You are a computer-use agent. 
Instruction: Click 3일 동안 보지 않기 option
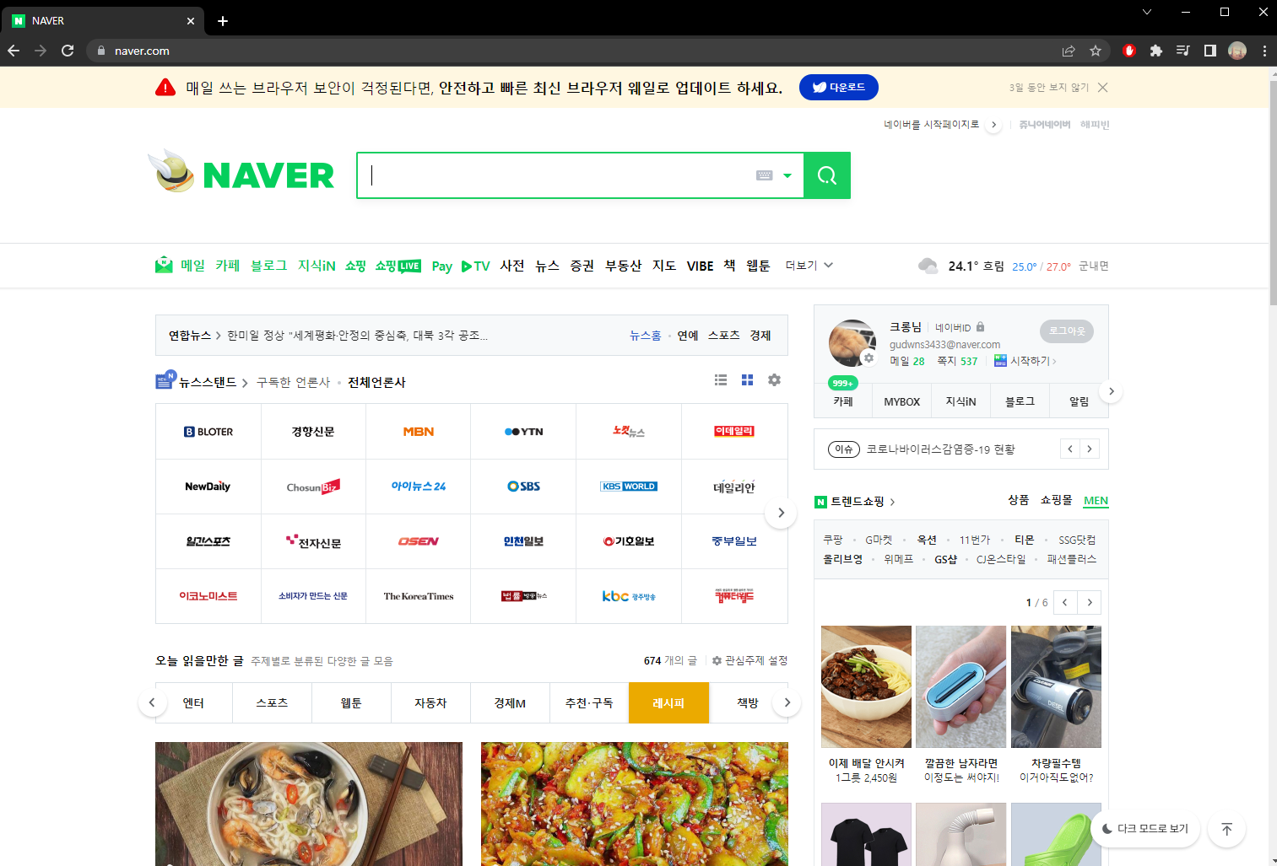click(x=1049, y=88)
